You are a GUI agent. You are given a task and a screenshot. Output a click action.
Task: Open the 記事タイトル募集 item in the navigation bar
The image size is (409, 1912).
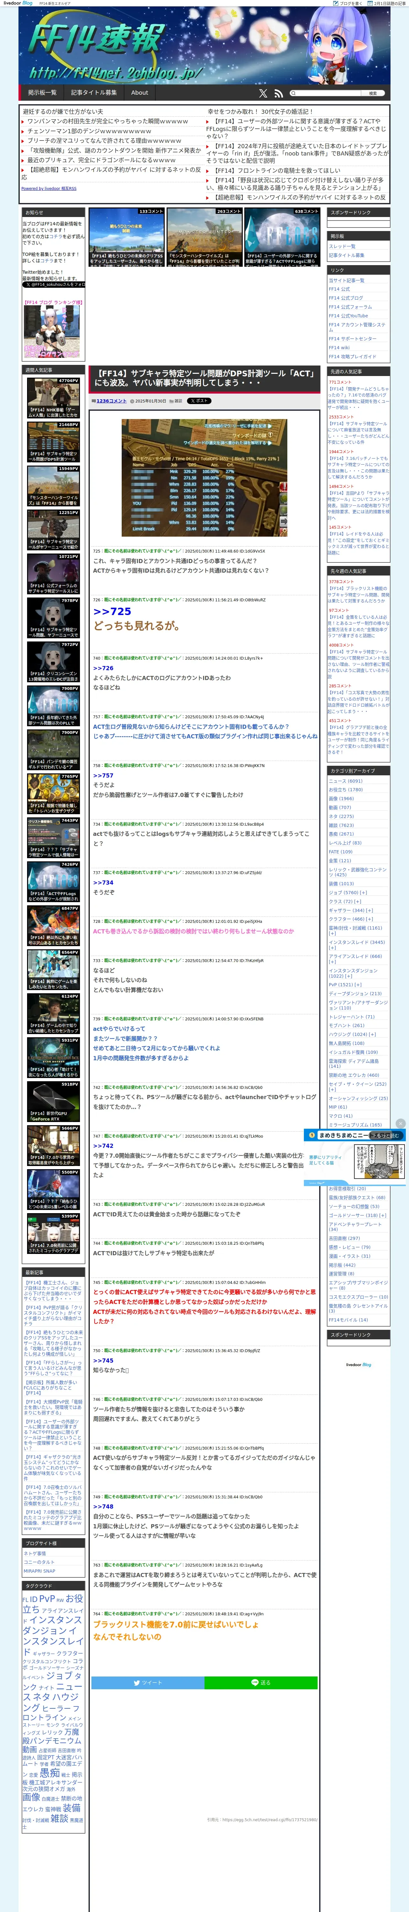coord(94,93)
